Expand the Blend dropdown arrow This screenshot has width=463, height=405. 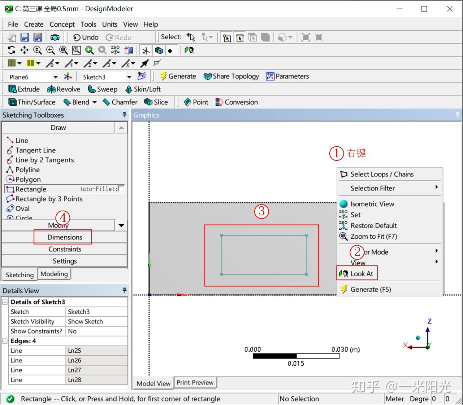95,102
